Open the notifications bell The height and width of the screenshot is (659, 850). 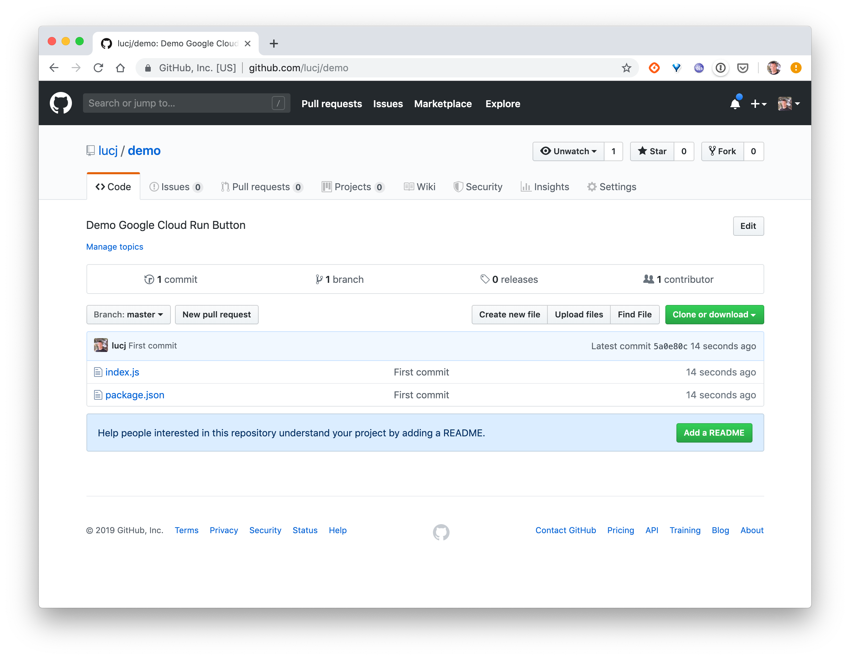[735, 103]
